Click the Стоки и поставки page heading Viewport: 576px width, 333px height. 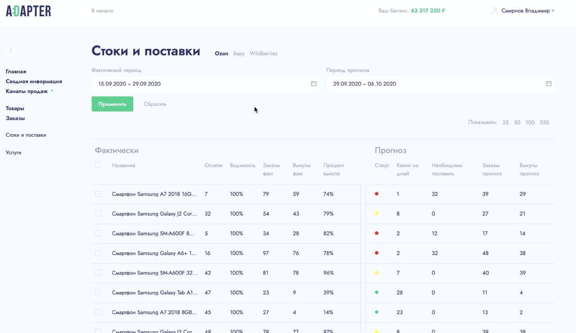[146, 51]
